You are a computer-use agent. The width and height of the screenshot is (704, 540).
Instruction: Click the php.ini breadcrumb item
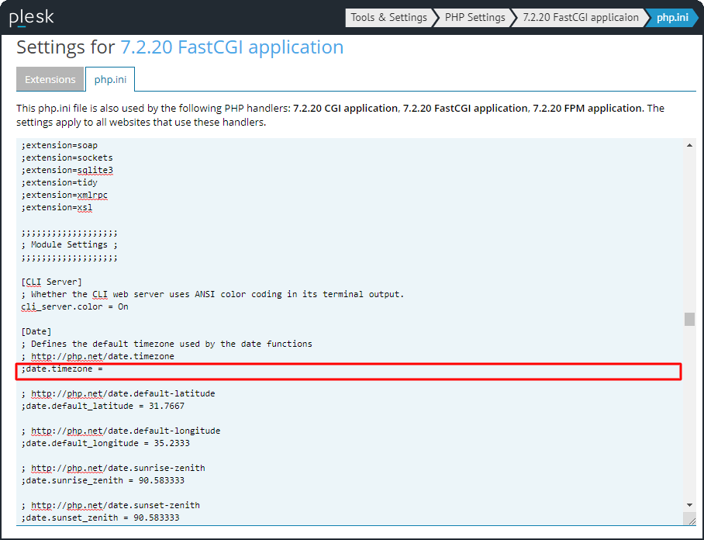coord(671,17)
